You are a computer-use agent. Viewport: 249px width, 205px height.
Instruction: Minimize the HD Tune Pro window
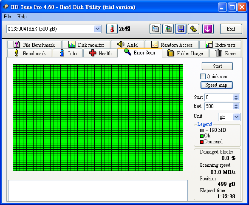pos(222,7)
